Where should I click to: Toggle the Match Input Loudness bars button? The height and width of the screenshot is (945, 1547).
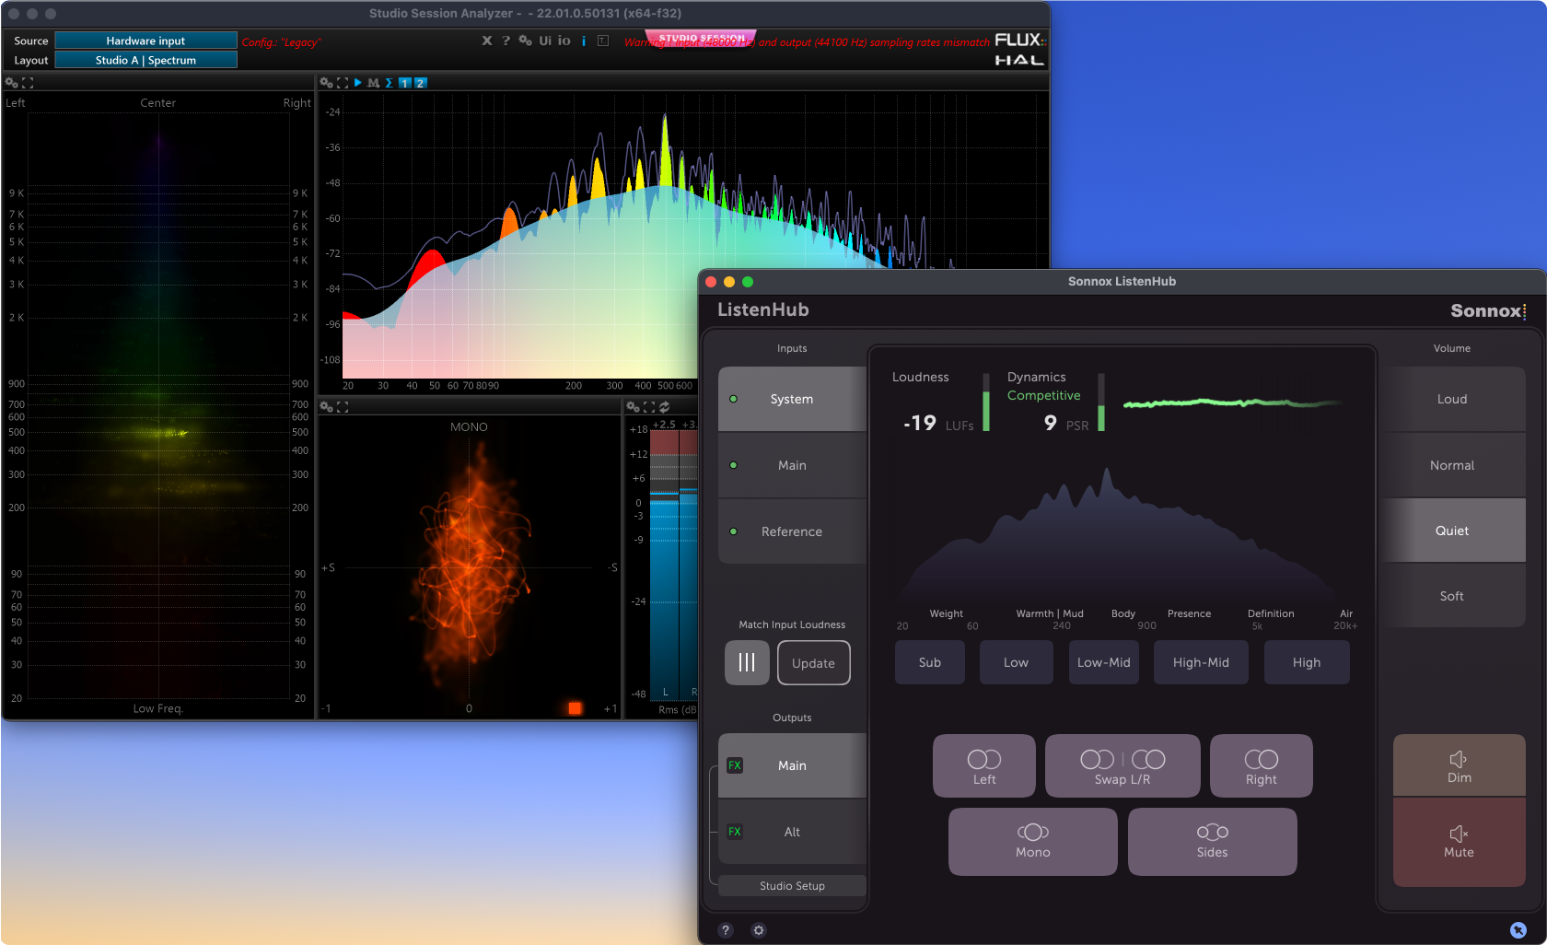747,662
